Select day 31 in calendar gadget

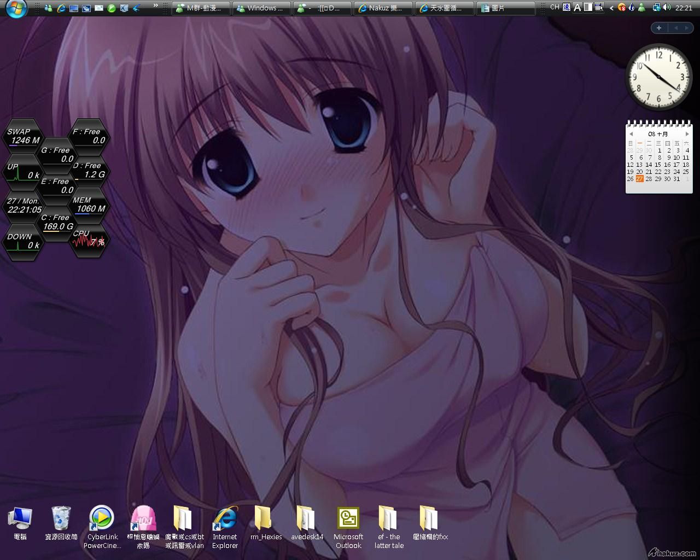pyautogui.click(x=676, y=179)
